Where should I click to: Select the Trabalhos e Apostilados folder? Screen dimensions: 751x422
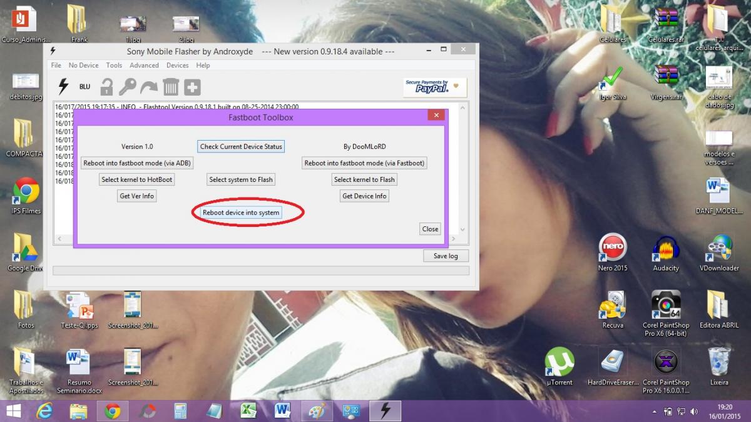point(26,371)
